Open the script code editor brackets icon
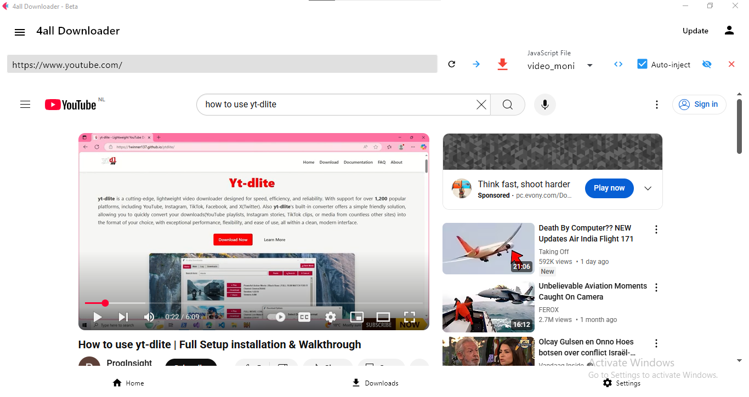Image resolution: width=749 pixels, height=397 pixels. point(619,64)
